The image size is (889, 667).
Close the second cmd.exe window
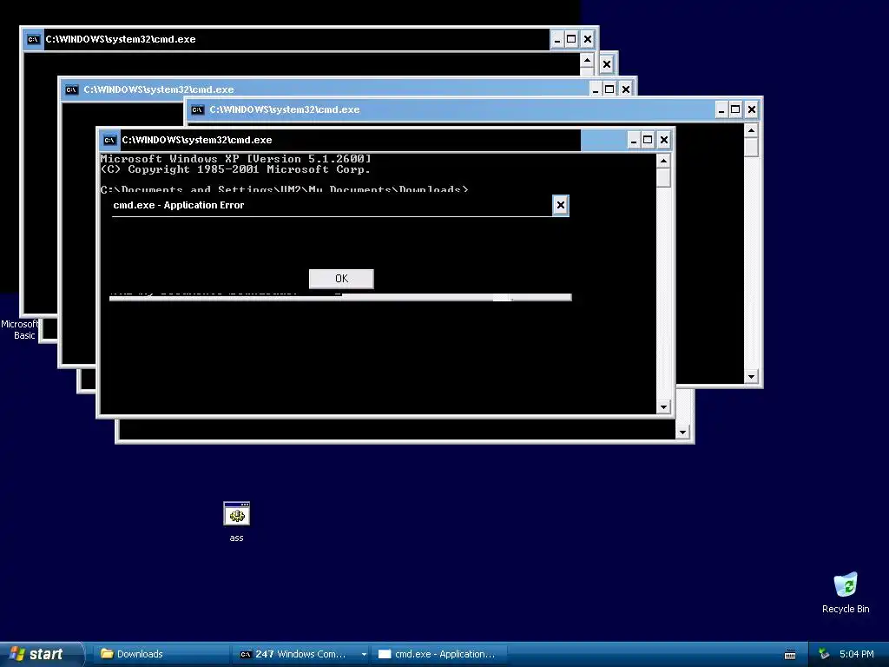click(x=626, y=89)
